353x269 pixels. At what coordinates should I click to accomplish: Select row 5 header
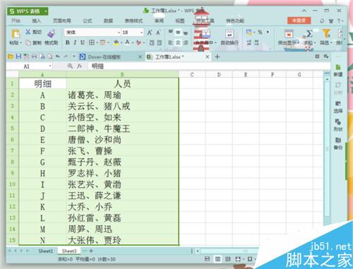pyautogui.click(x=12, y=128)
